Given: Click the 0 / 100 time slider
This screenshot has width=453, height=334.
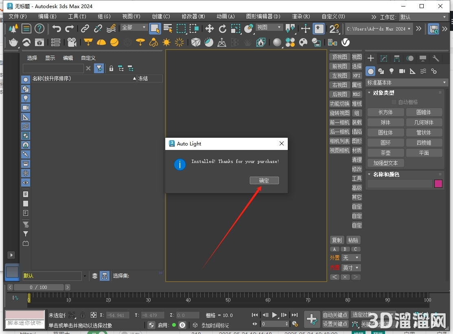Looking at the screenshot, I should point(39,287).
